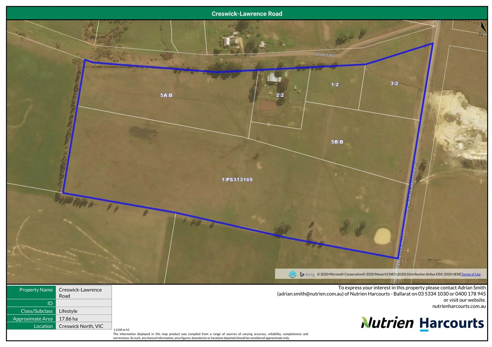
Task: Open the Terms of Use link
Action: 471,274
